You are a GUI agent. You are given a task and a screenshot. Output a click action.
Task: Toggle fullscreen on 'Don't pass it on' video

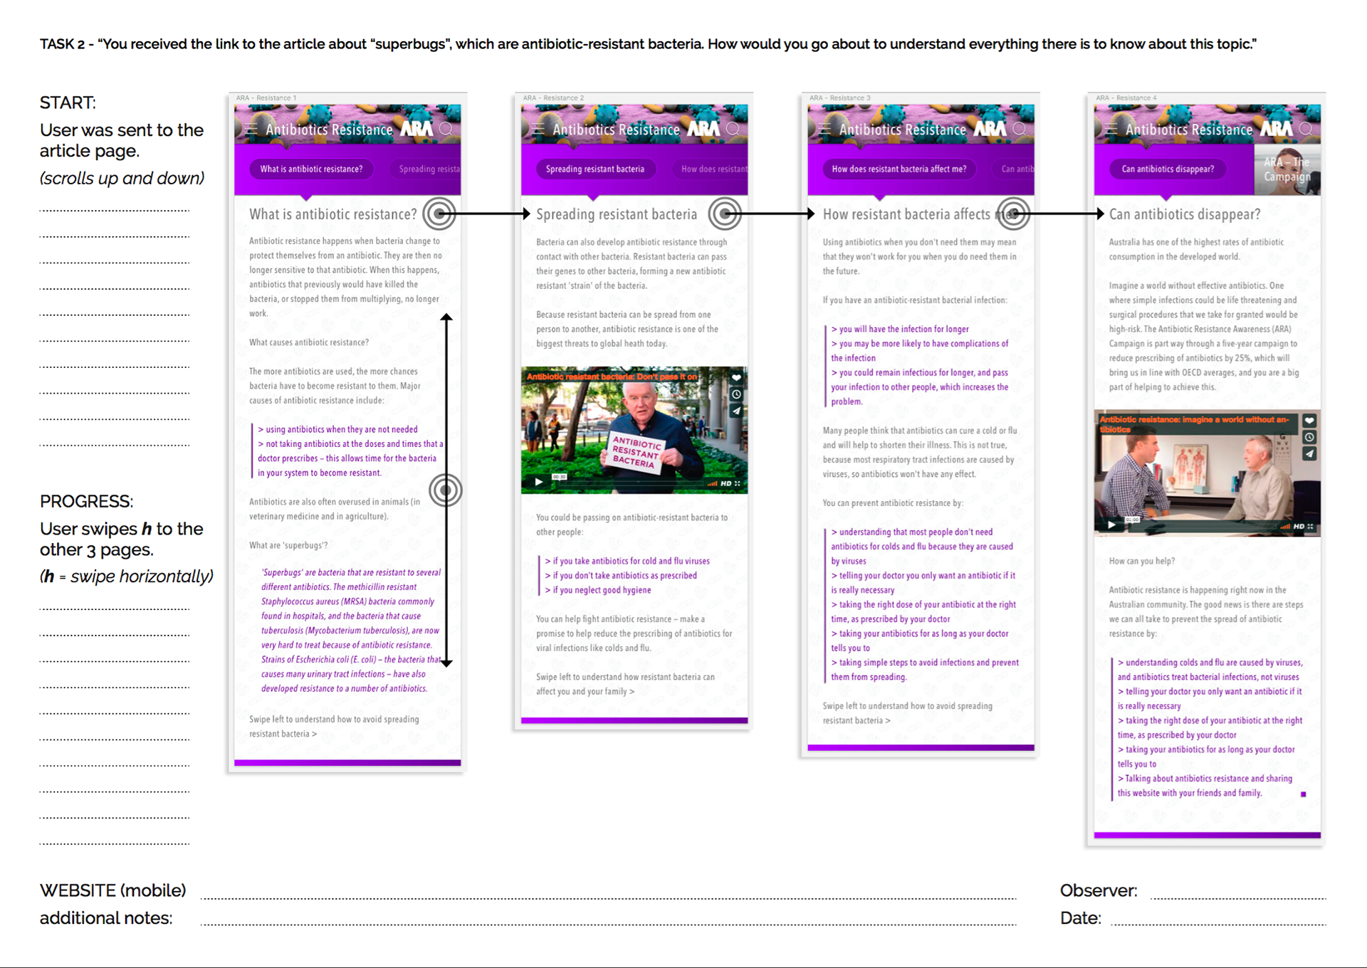738,483
